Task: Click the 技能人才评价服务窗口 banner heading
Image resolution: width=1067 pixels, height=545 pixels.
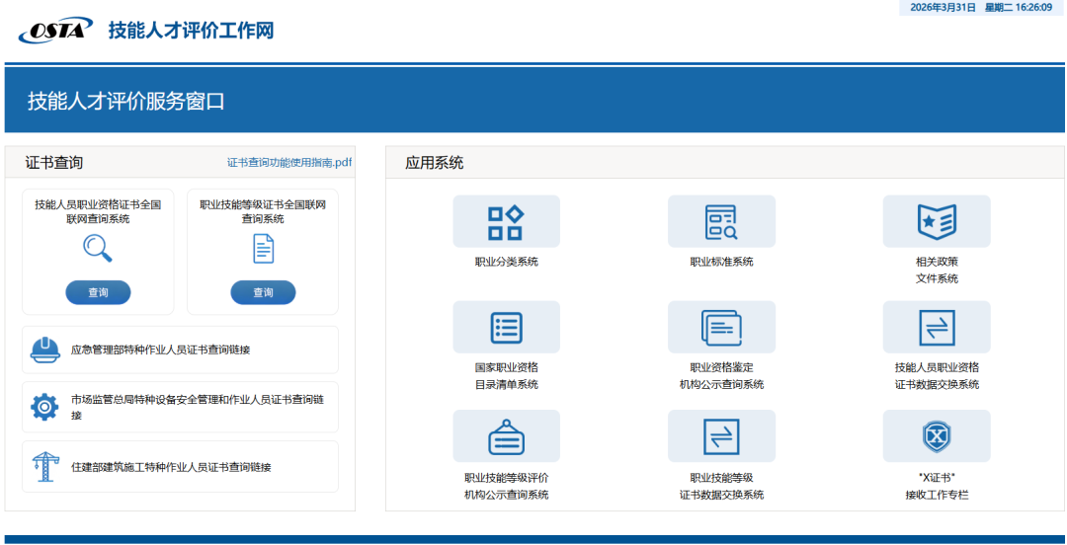Action: point(126,101)
